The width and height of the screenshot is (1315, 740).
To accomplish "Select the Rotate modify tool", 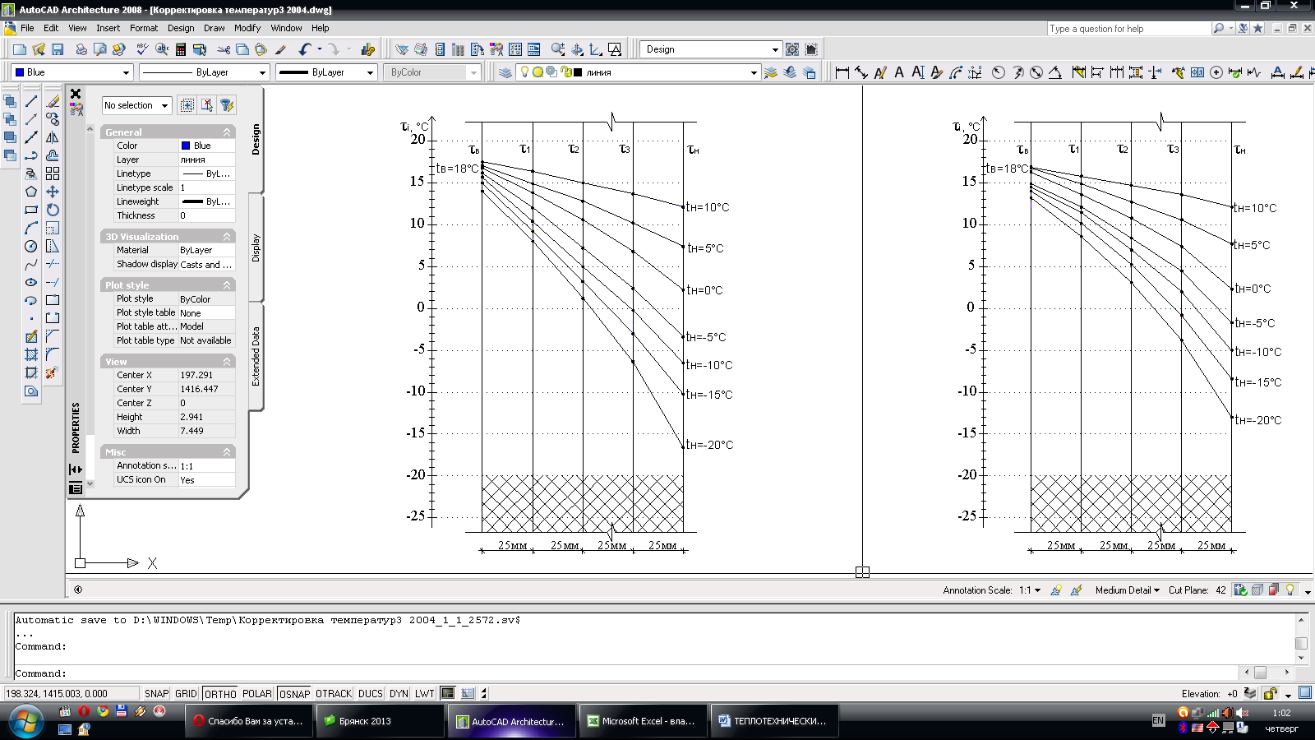I will pos(53,210).
